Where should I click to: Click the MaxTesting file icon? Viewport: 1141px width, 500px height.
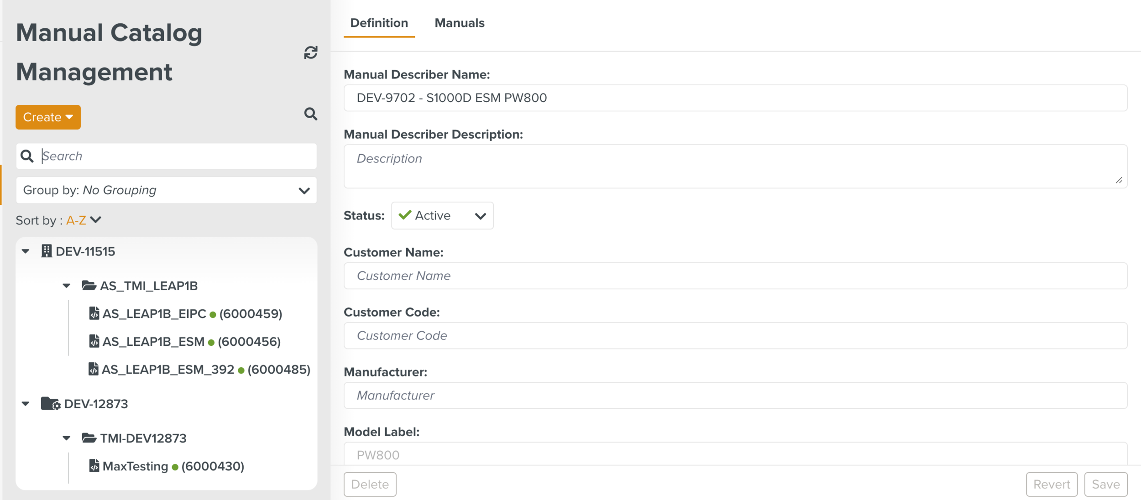(94, 466)
